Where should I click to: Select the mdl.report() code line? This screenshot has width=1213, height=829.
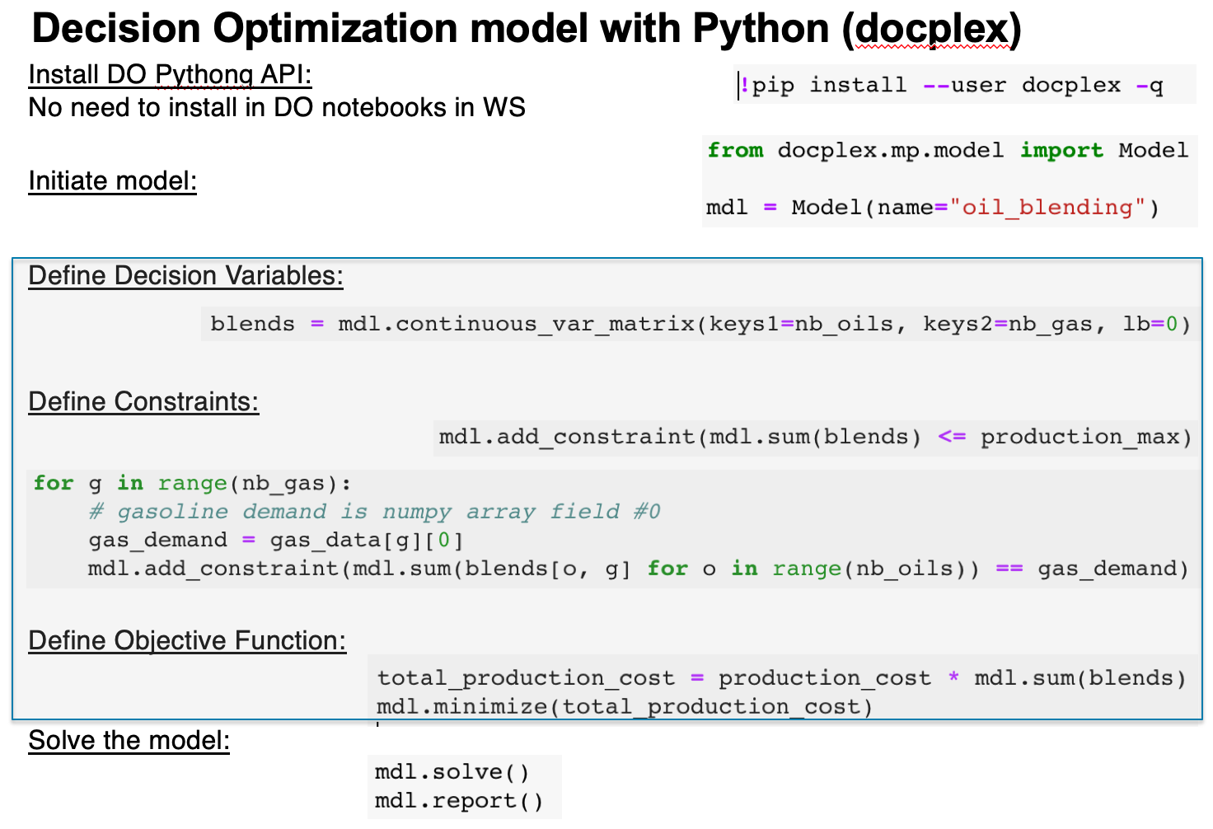click(458, 799)
